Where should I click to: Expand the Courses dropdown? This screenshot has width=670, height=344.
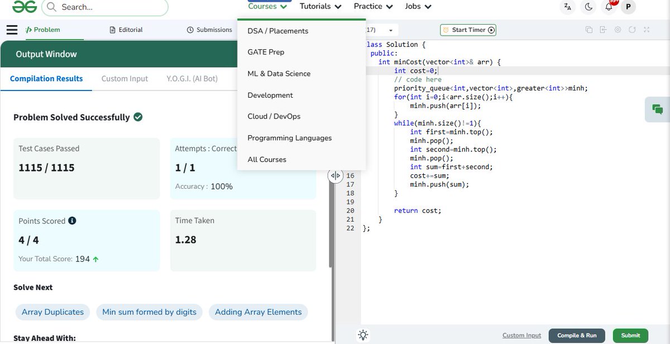coord(267,7)
